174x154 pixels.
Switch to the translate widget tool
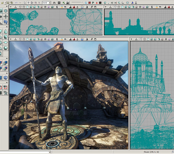click(28, 3)
